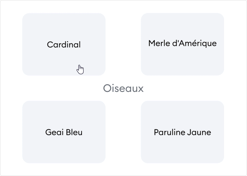Tap the grey box containing Cardinal
The image size is (247, 176).
click(64, 44)
